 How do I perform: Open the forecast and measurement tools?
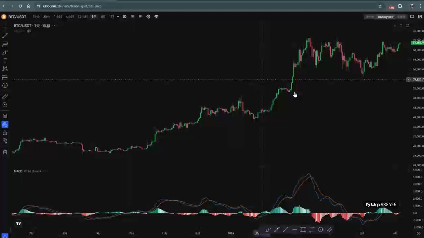pyautogui.click(x=5, y=77)
